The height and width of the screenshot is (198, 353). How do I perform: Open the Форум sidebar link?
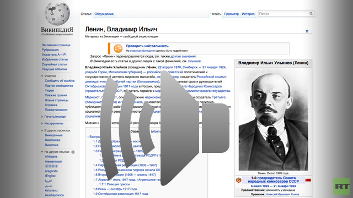(x=49, y=90)
